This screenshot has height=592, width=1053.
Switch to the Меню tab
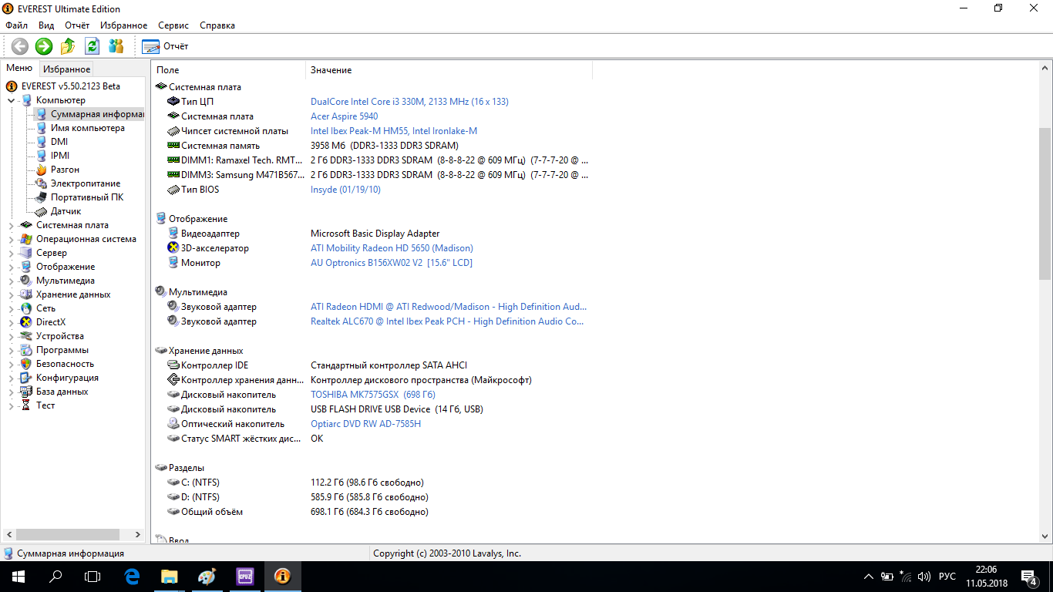point(19,68)
